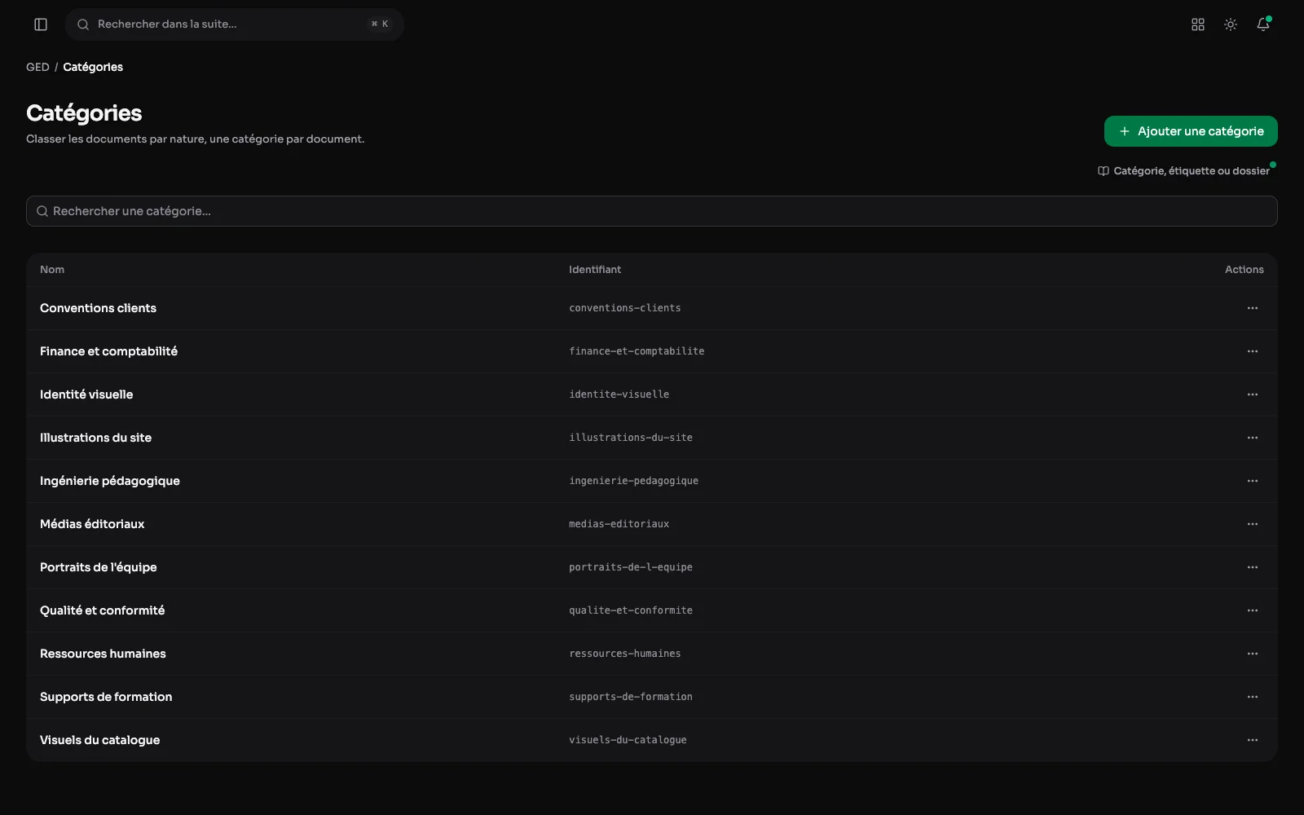Screen dimensions: 1304x815
Task: Open actions menu for Supports de formation
Action: [1253, 697]
